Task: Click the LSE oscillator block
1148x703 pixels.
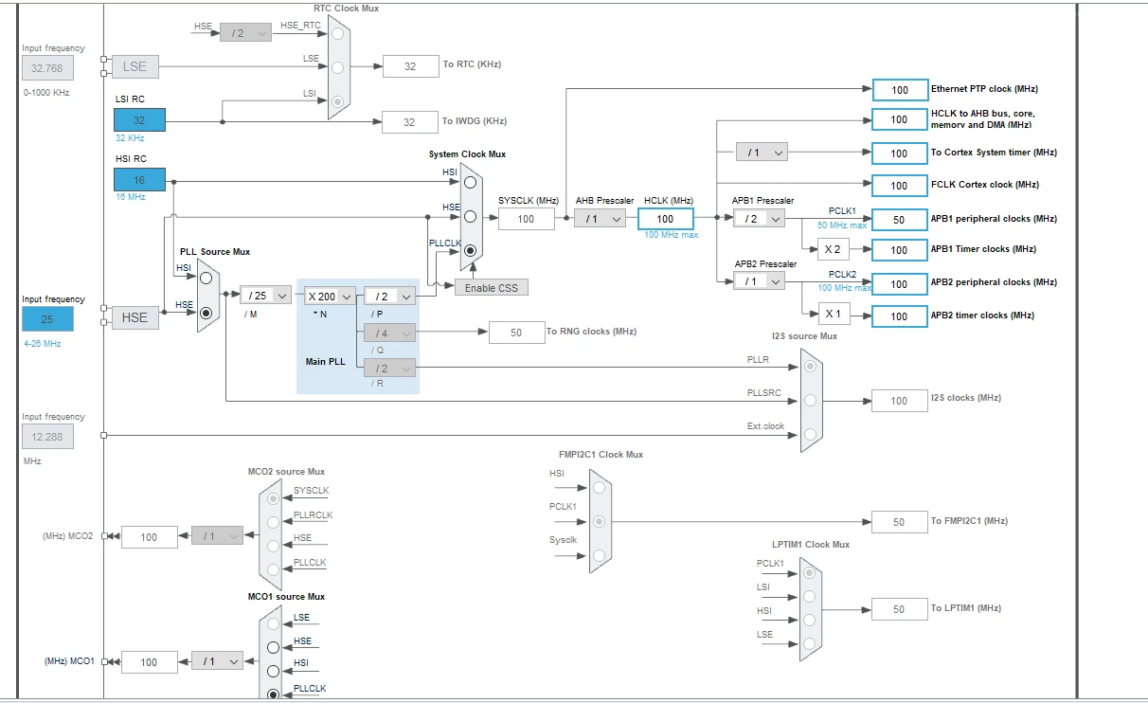Action: tap(135, 66)
